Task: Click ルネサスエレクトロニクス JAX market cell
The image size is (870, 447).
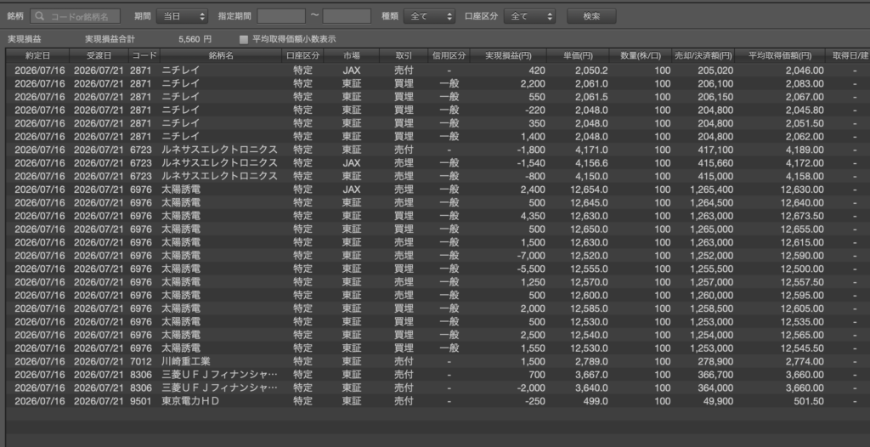Action: pos(351,163)
